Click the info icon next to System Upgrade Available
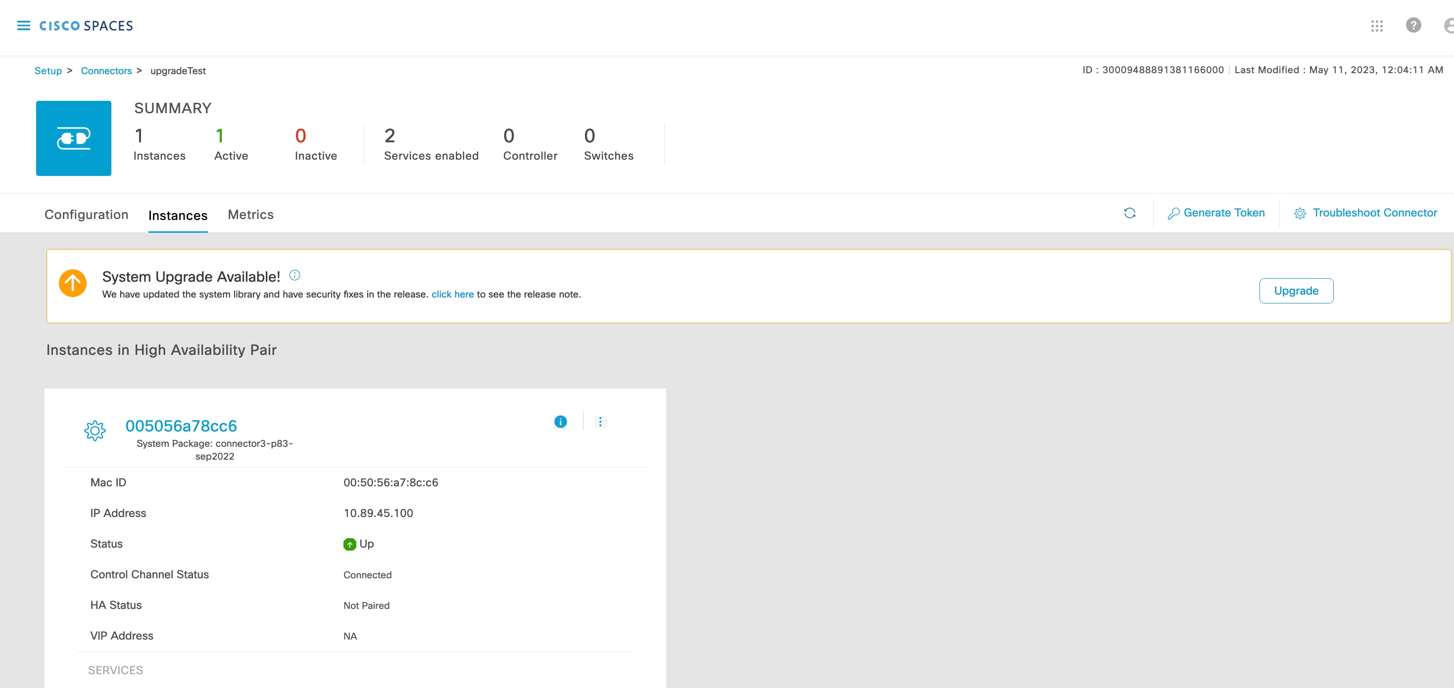 pyautogui.click(x=293, y=275)
